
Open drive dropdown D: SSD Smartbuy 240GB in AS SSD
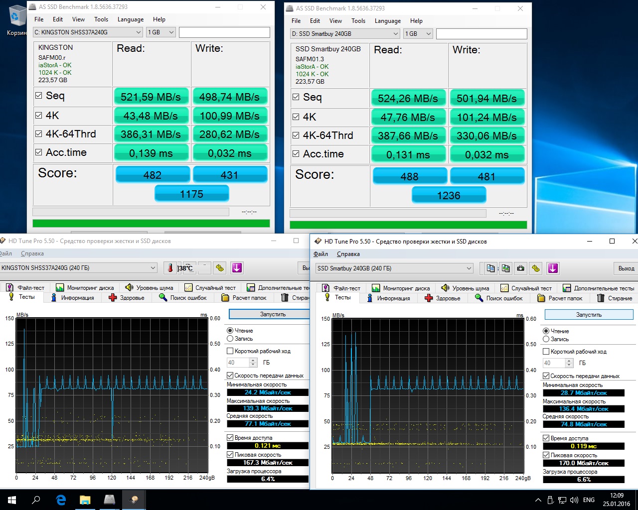[x=345, y=34]
